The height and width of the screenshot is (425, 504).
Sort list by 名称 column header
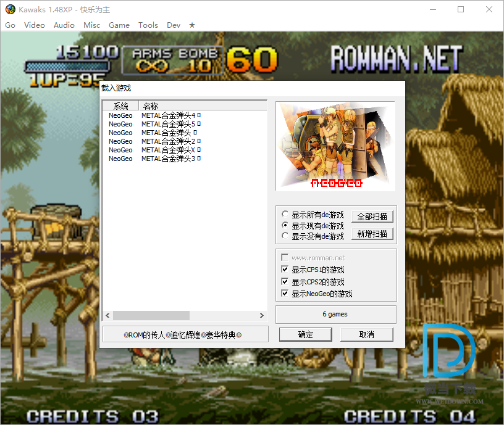point(203,105)
